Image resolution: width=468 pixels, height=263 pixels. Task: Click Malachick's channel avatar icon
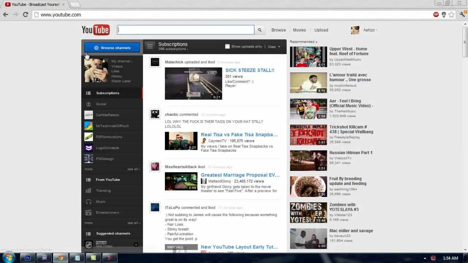155,62
